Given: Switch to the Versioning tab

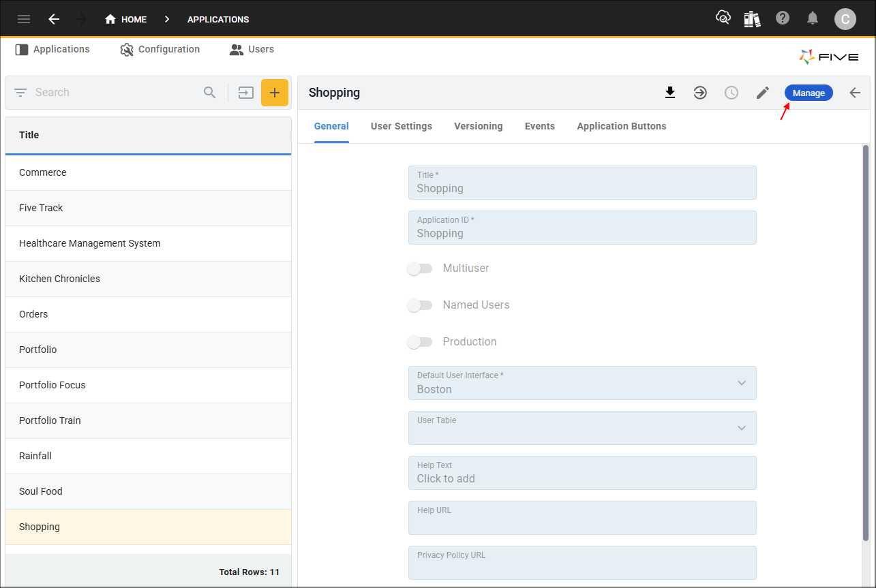Looking at the screenshot, I should 479,126.
